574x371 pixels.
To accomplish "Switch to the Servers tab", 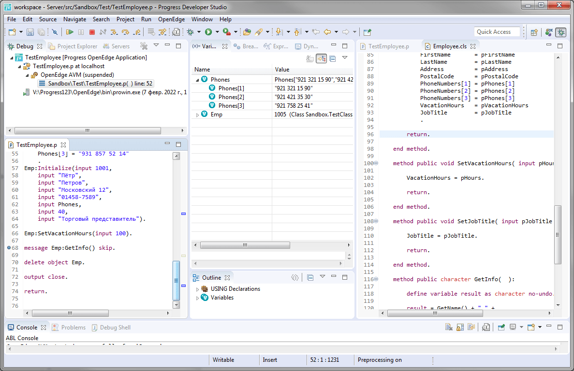I will pos(117,46).
